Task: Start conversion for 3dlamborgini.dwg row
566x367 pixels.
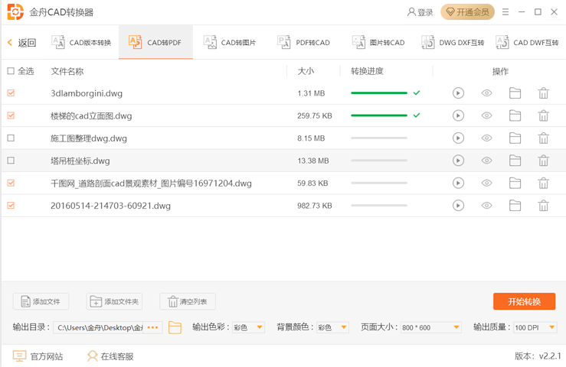Action: [x=458, y=93]
